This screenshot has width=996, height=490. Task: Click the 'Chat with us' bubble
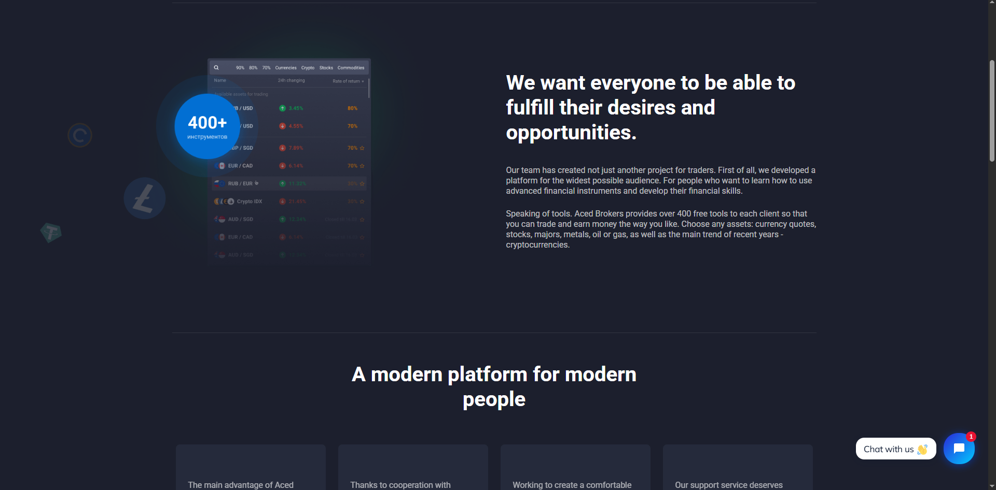tap(896, 449)
